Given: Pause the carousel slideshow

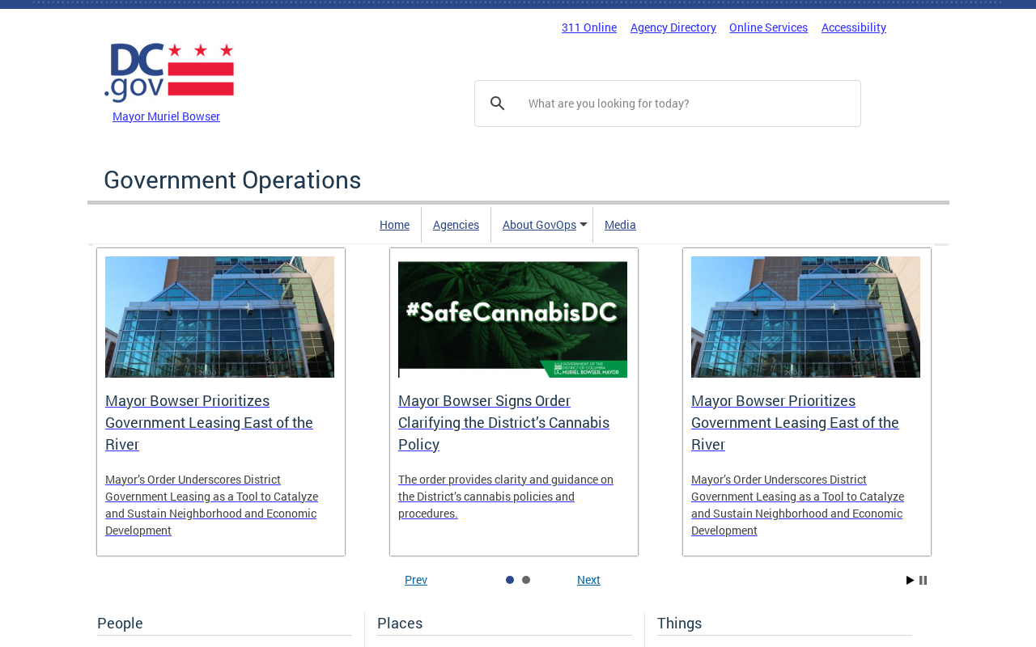Looking at the screenshot, I should pyautogui.click(x=923, y=581).
